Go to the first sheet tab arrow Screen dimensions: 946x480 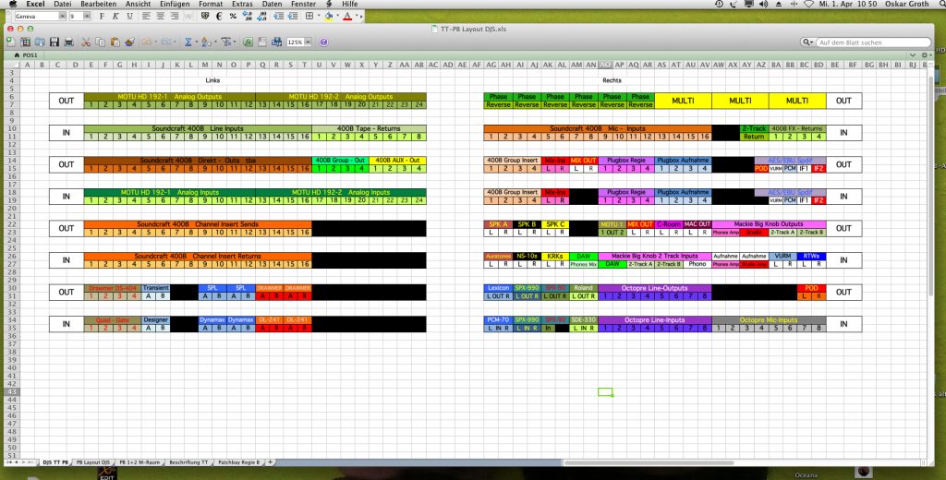tap(9, 462)
